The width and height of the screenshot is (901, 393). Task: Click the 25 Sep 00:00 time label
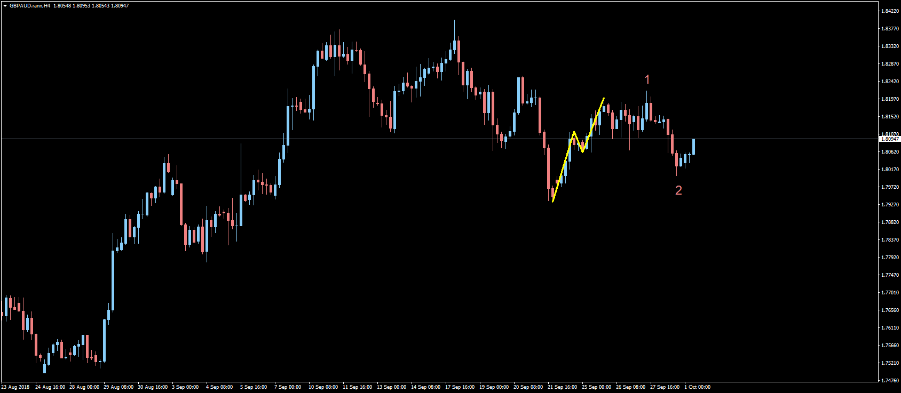(x=597, y=387)
